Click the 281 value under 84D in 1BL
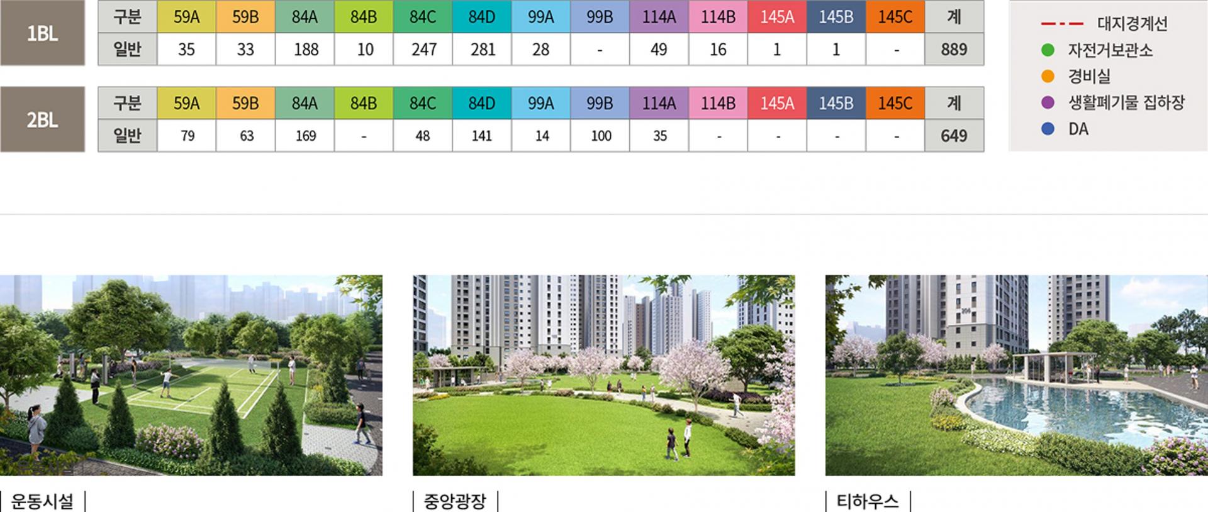 click(x=483, y=50)
